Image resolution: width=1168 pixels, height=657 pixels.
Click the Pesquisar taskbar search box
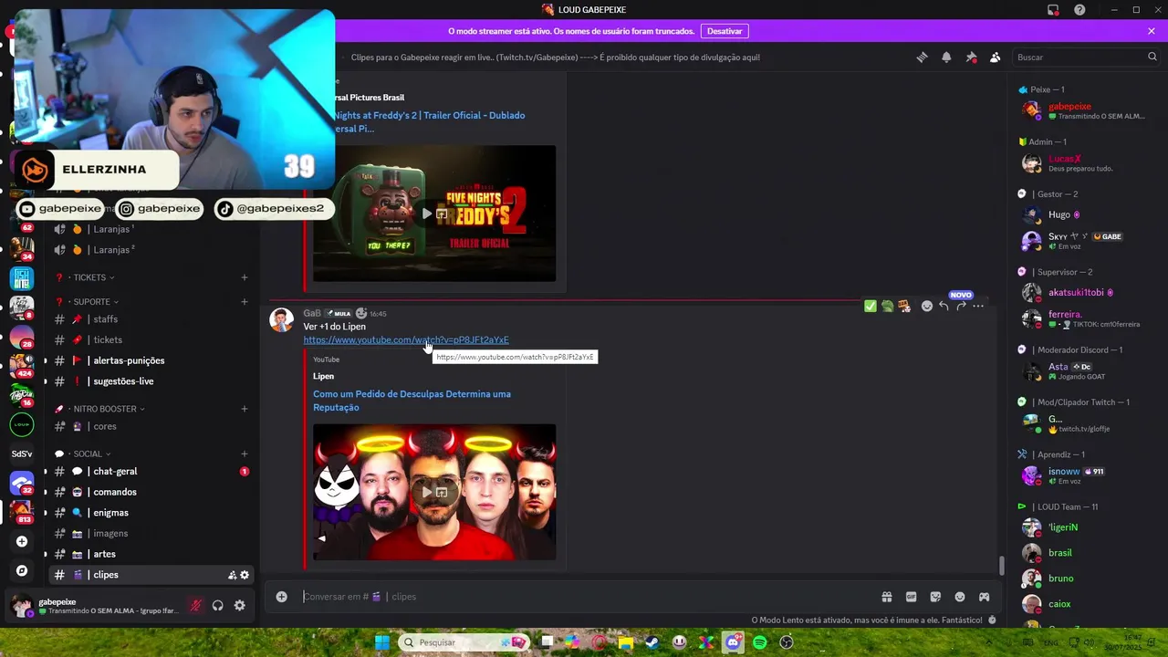tap(464, 642)
